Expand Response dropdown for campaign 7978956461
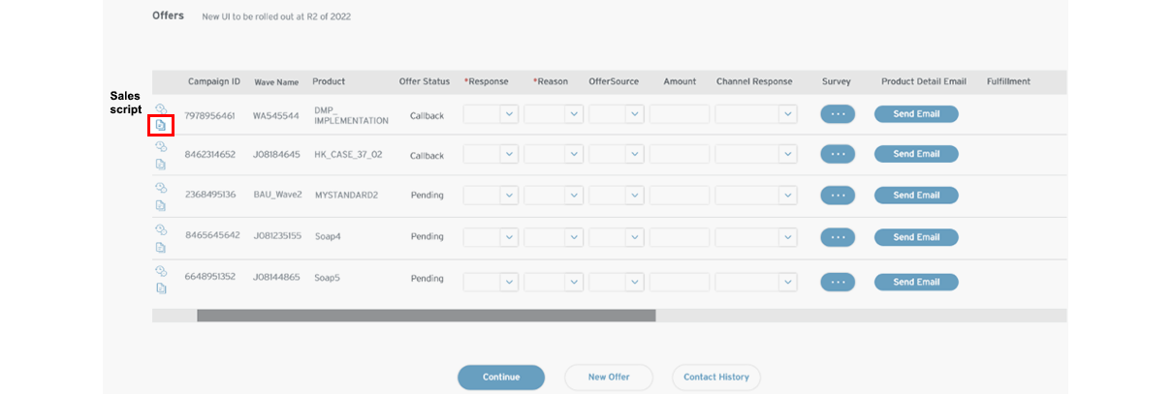 [509, 114]
